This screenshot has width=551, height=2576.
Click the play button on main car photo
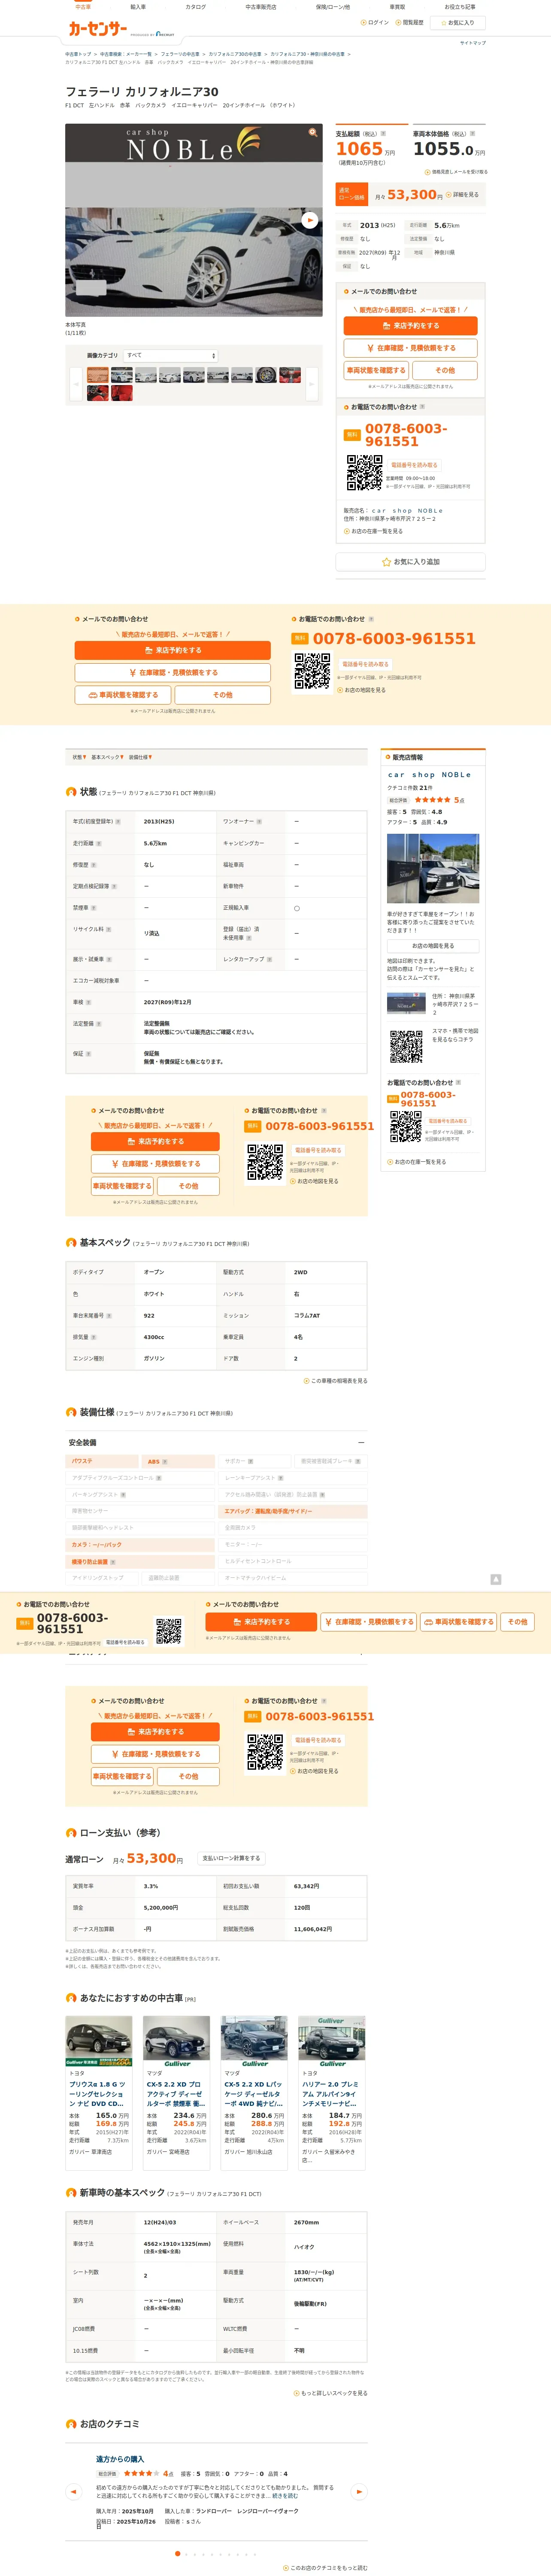(x=310, y=220)
